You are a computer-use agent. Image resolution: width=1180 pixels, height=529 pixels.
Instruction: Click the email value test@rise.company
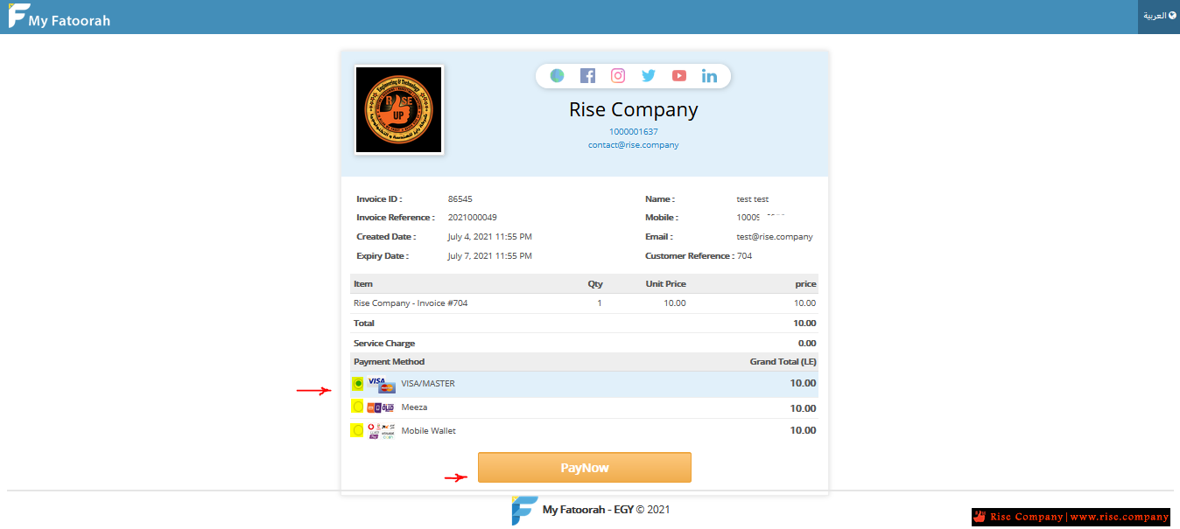775,237
